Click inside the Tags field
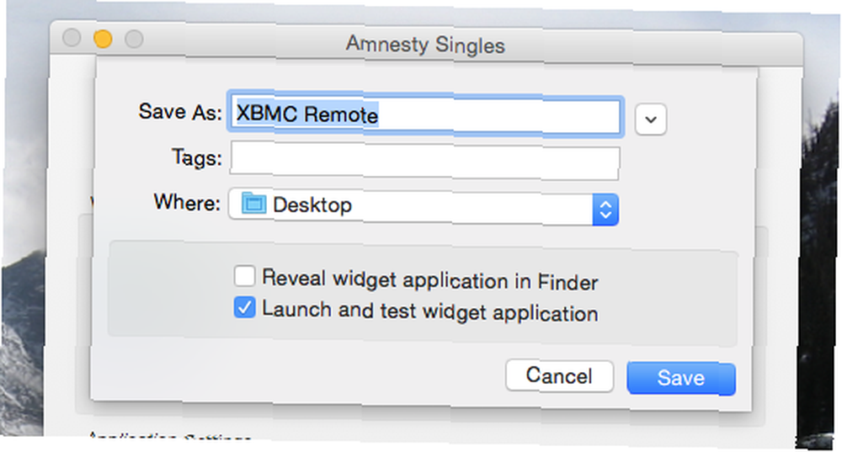This screenshot has height=452, width=842. click(424, 161)
